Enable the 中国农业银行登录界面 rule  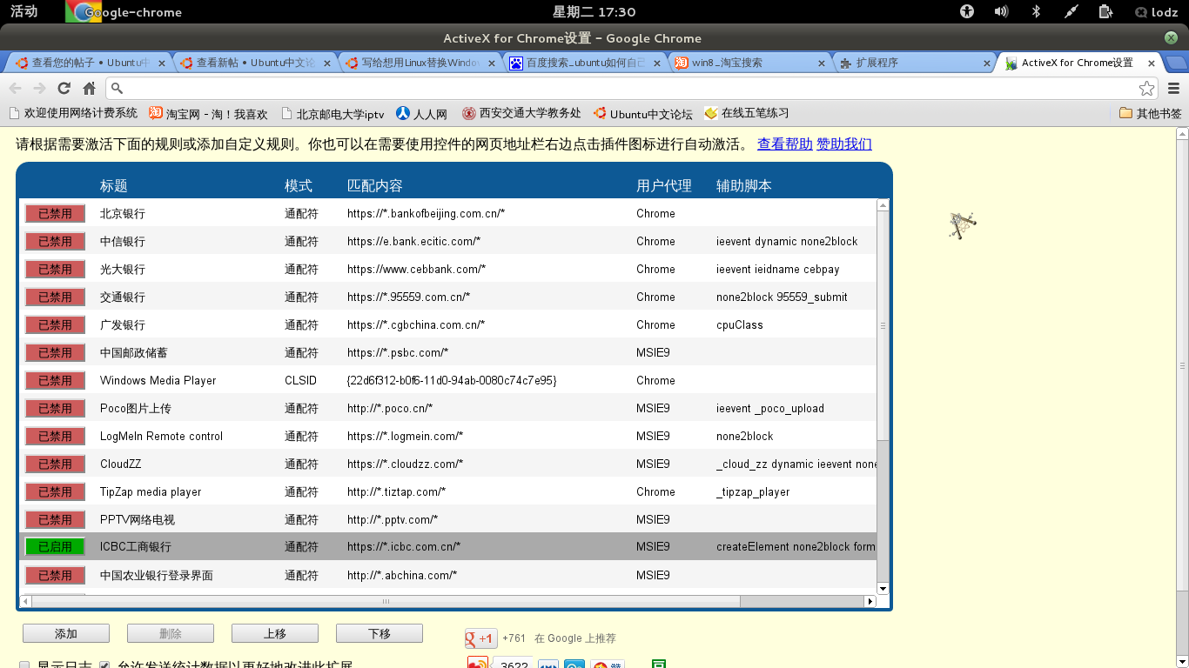point(55,576)
